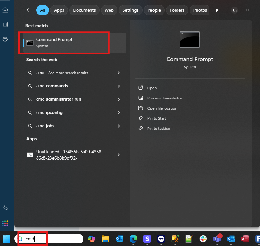The height and width of the screenshot is (246, 260).
Task: Open the second Outlook icon beside Teams
Action: click(x=231, y=239)
